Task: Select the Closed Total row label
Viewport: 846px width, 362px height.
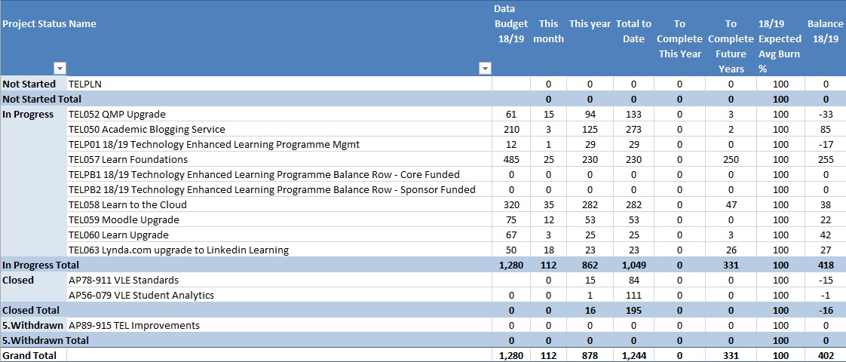Action: point(32,310)
